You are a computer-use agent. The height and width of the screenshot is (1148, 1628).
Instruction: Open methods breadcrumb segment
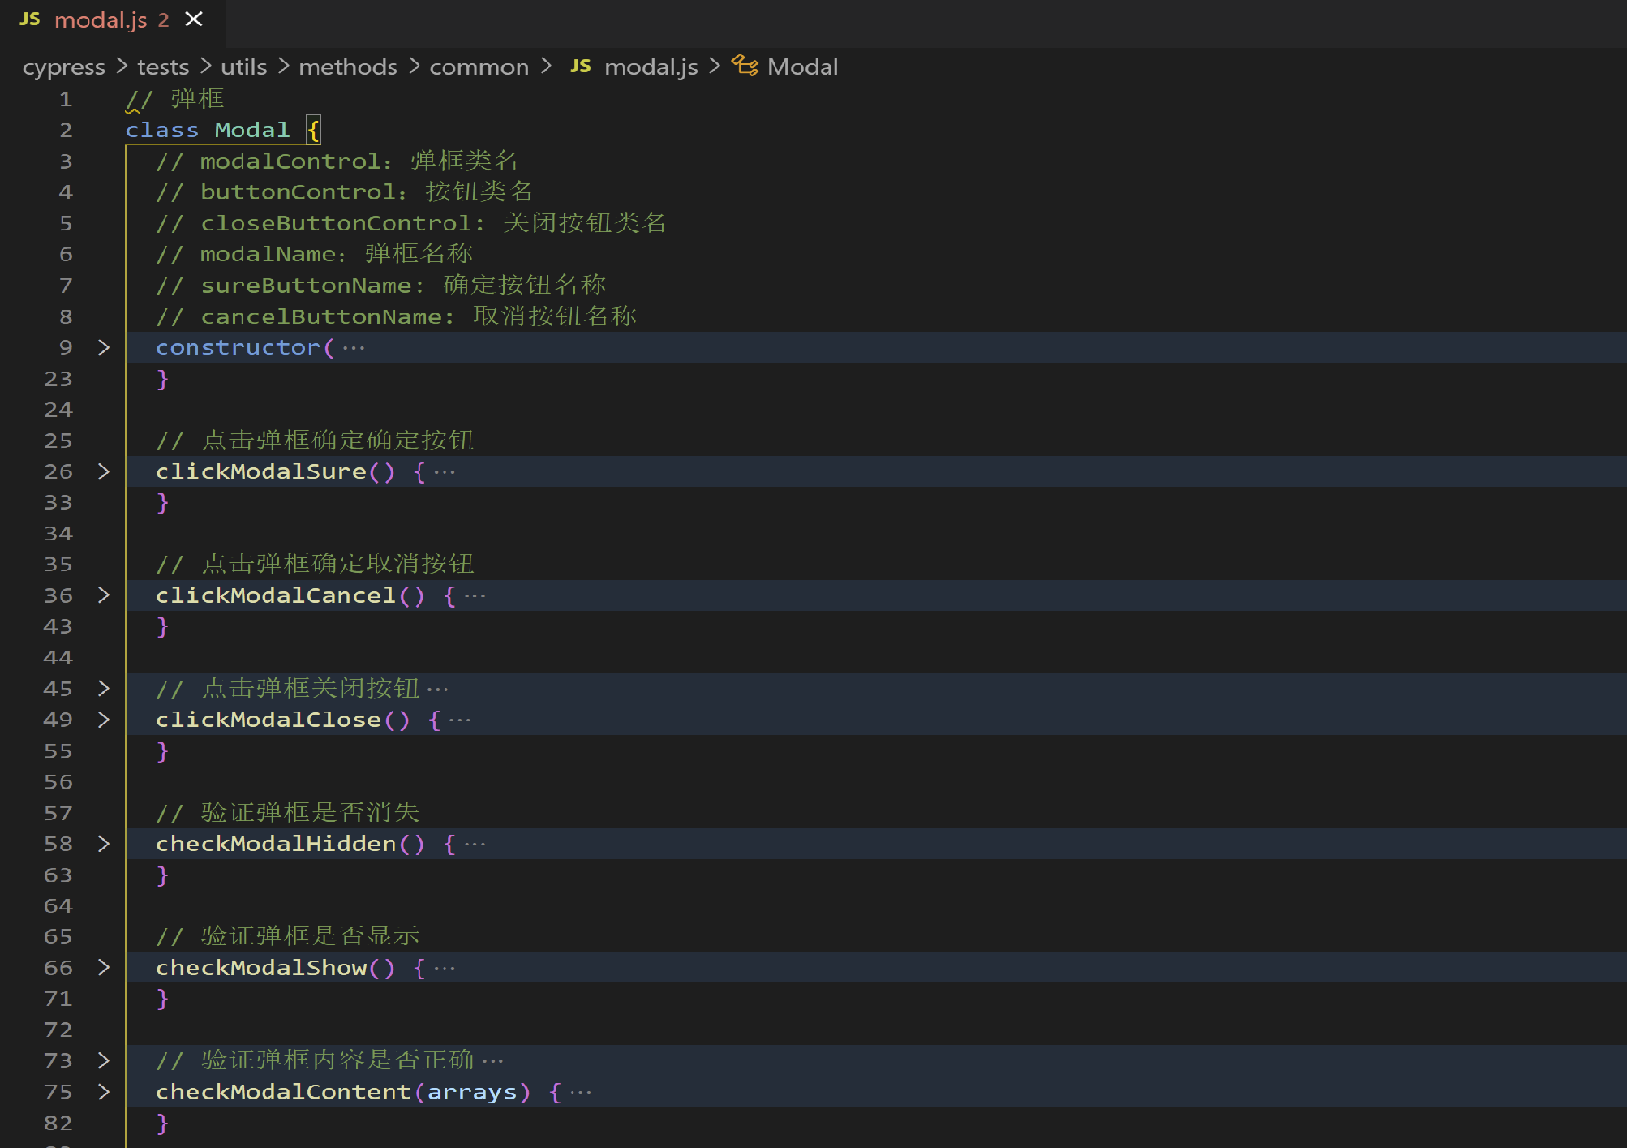pyautogui.click(x=347, y=67)
